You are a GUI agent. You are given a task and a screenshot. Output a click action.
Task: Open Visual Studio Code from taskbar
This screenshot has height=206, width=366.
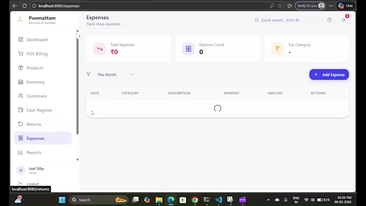tap(219, 200)
